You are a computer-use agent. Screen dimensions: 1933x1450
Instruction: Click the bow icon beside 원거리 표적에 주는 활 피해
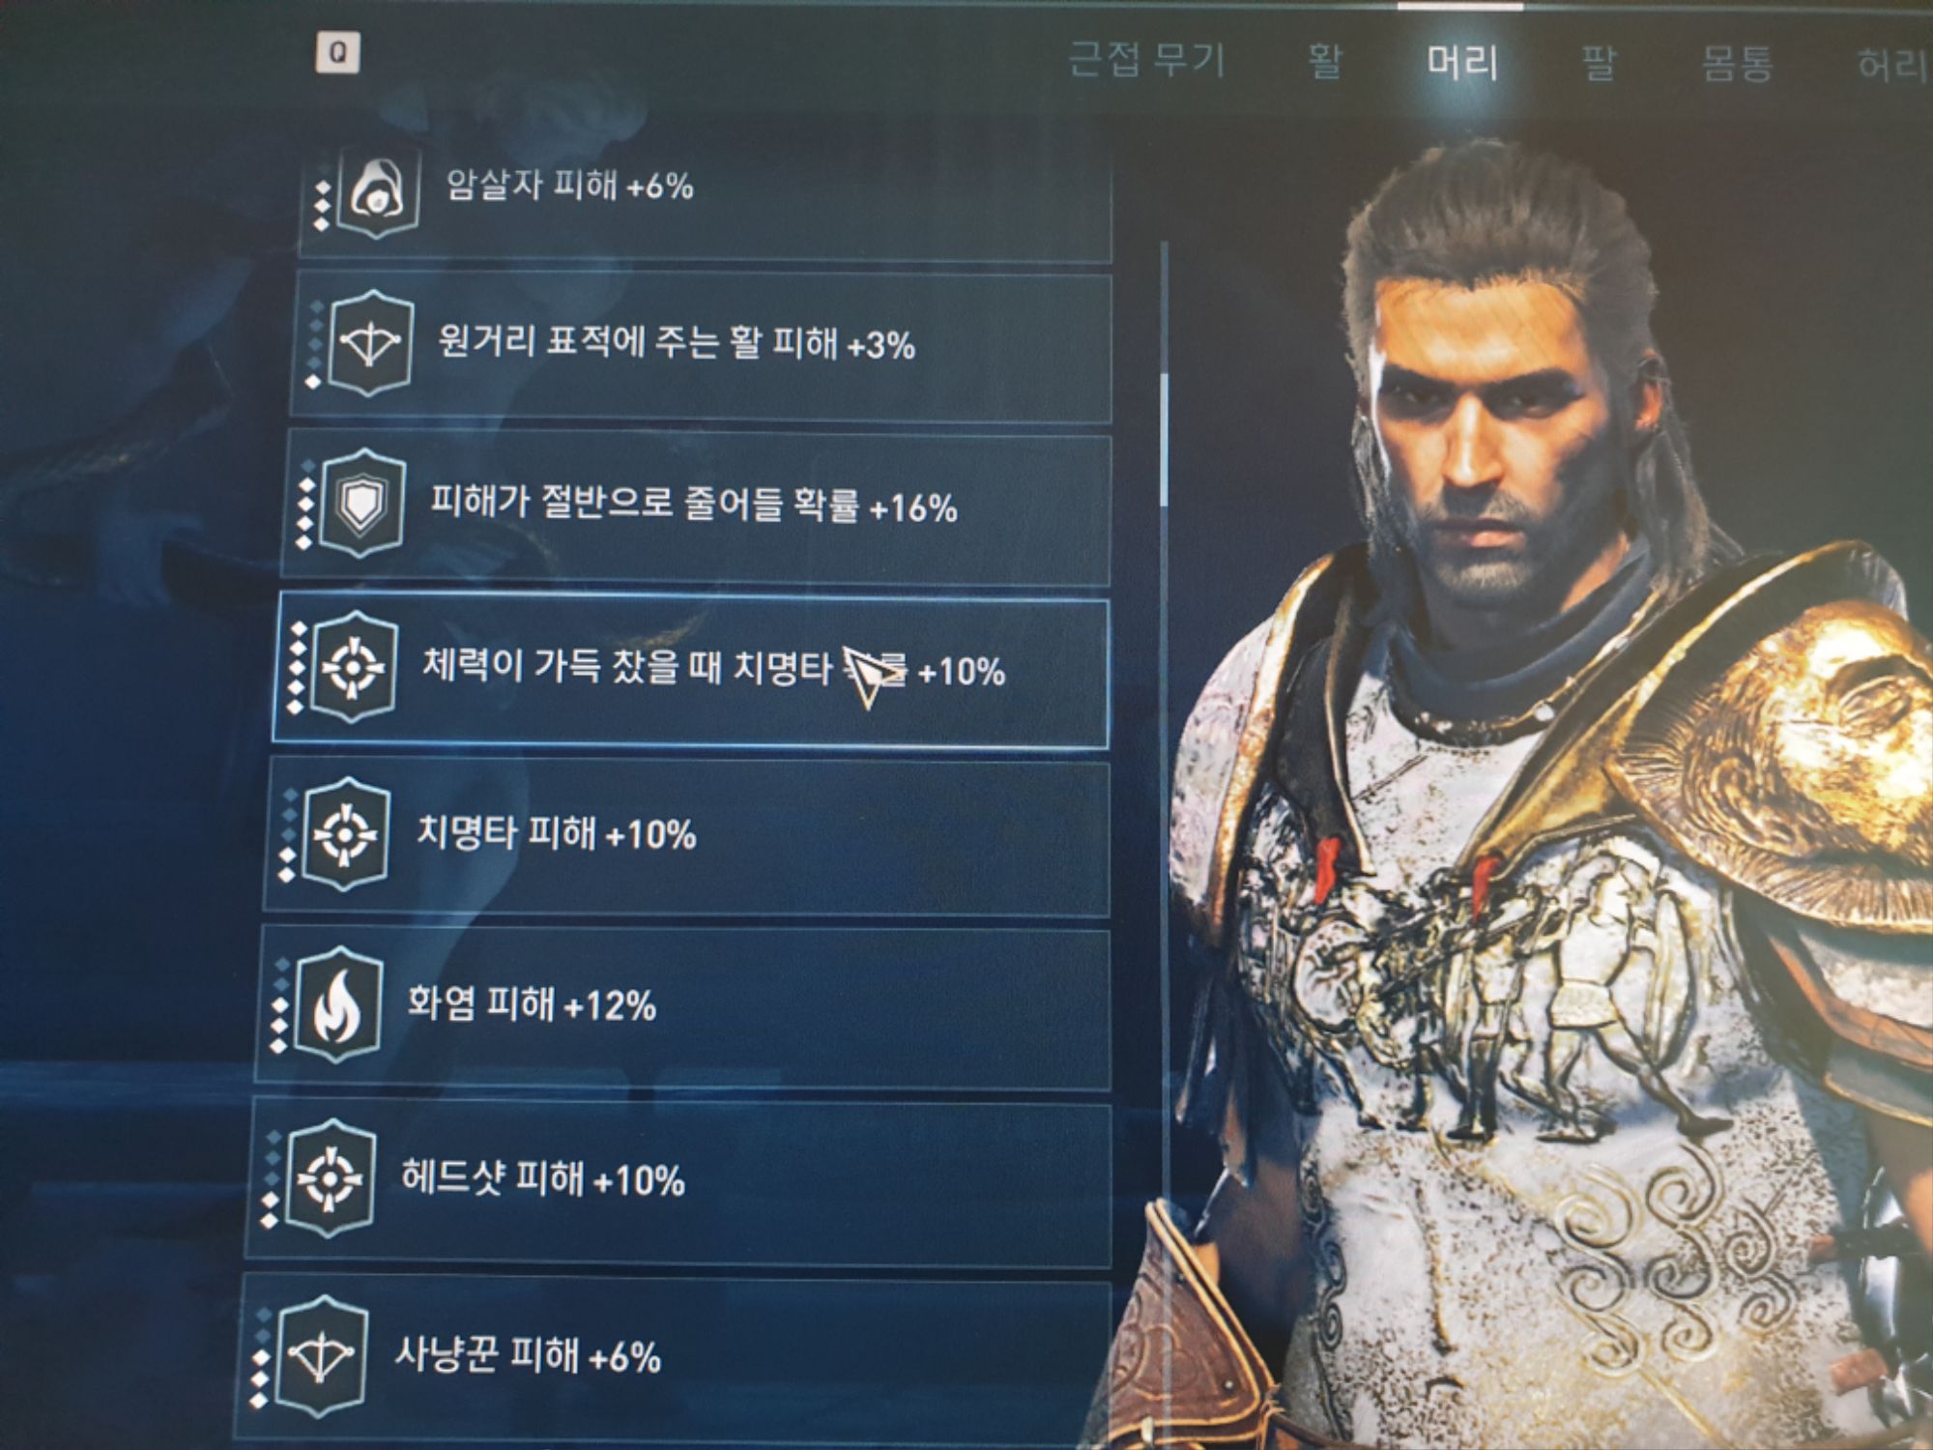(371, 344)
